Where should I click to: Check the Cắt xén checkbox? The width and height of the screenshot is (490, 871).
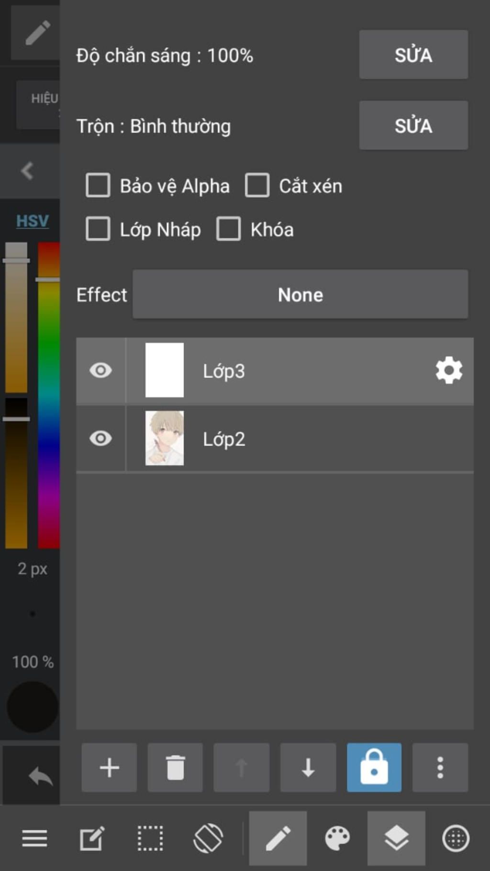(257, 185)
